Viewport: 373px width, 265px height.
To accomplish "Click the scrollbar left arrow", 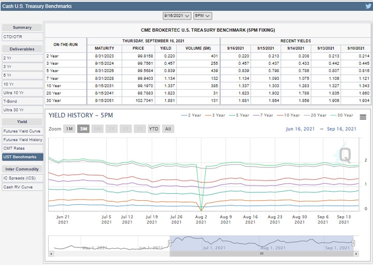I will 51,254.
